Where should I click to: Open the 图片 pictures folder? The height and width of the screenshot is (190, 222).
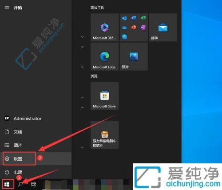pyautogui.click(x=36, y=145)
